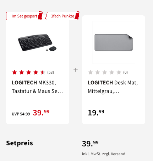Click the first red star of MK330 rating
The width and height of the screenshot is (153, 161).
[x=15, y=72]
